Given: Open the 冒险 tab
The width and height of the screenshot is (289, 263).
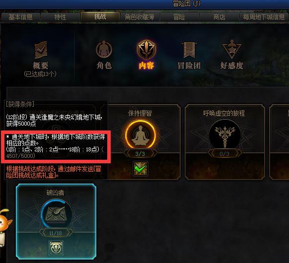Looking at the screenshot, I should [x=179, y=17].
